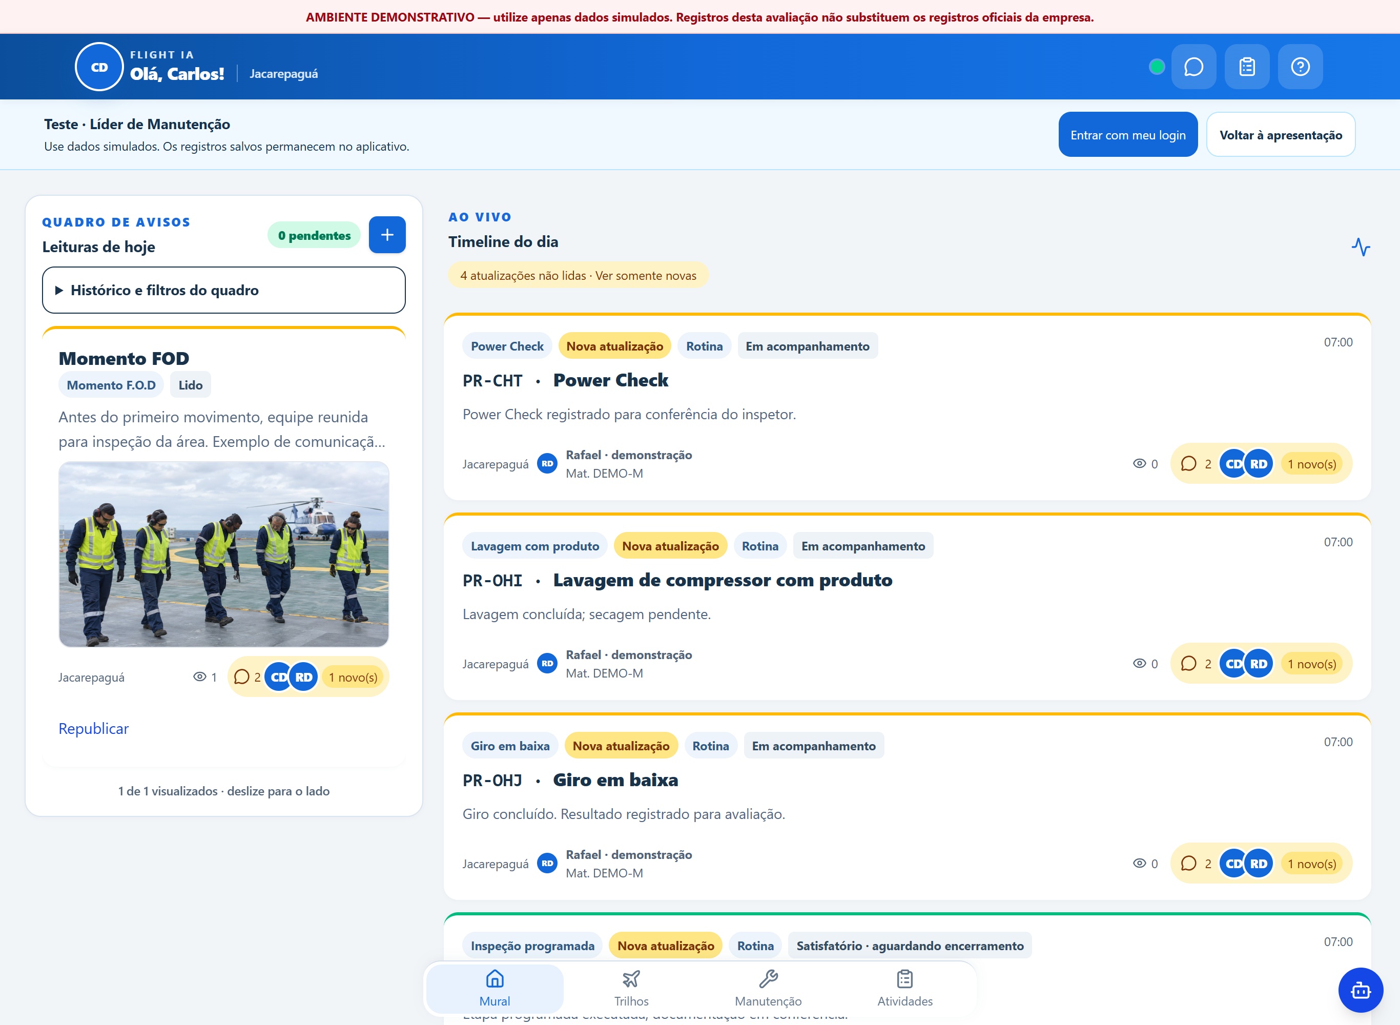The height and width of the screenshot is (1025, 1400).
Task: Expand 'Histórico e filtros do quadro'
Action: pyautogui.click(x=224, y=291)
